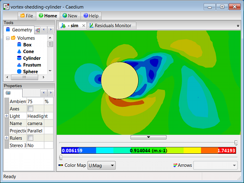Switch to the Residuals Monitor tab
This screenshot has height=183, width=244.
click(111, 26)
